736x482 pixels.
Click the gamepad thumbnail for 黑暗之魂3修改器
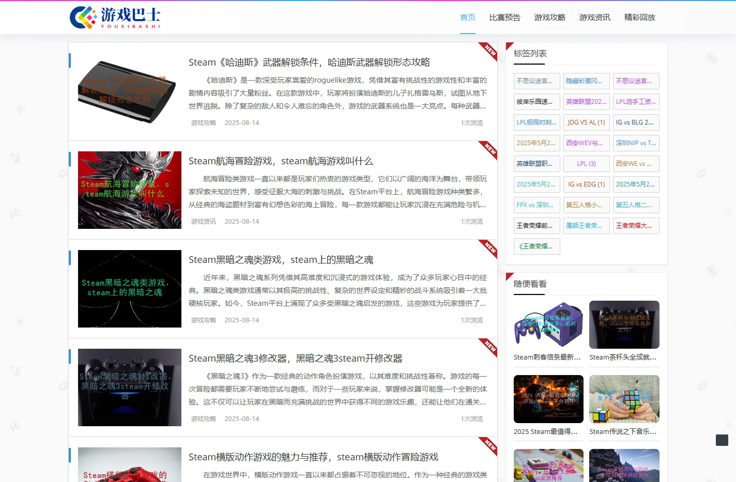click(130, 387)
